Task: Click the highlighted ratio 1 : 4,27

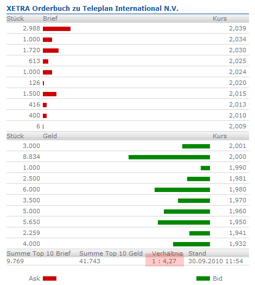Action: (164, 261)
